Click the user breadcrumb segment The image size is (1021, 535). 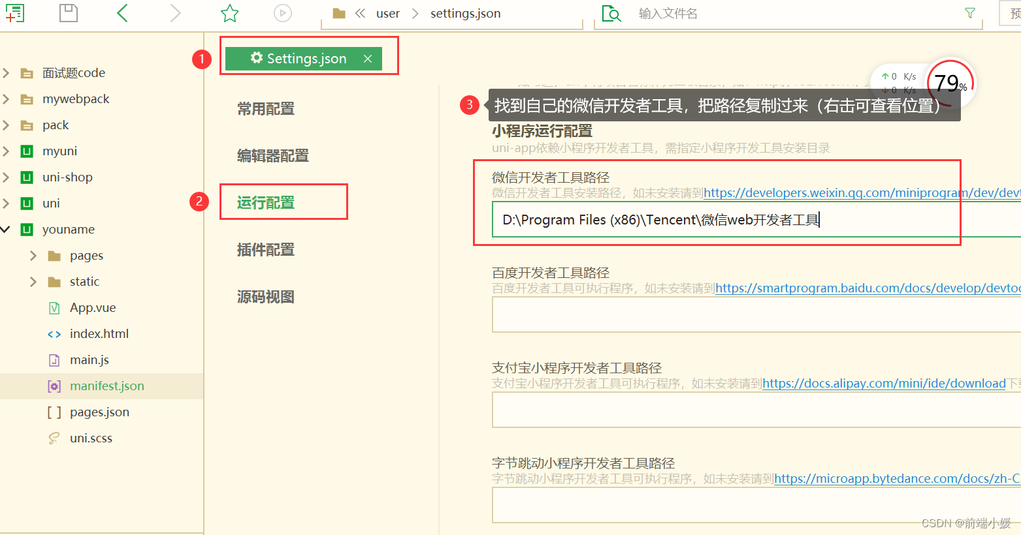click(388, 13)
